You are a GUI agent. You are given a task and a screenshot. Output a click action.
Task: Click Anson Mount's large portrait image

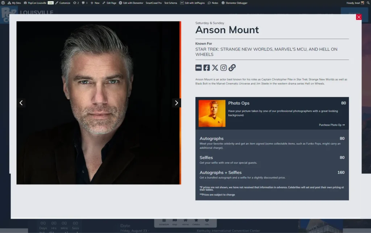pyautogui.click(x=98, y=103)
